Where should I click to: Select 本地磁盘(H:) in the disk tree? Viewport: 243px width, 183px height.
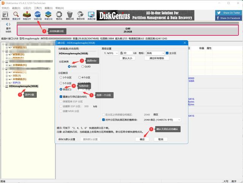(x=20, y=65)
